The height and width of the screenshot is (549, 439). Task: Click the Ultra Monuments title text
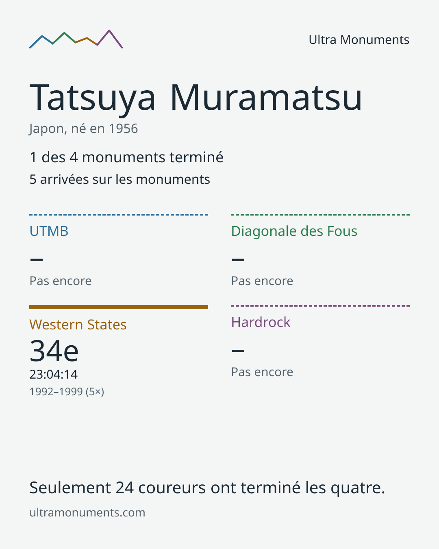point(359,39)
